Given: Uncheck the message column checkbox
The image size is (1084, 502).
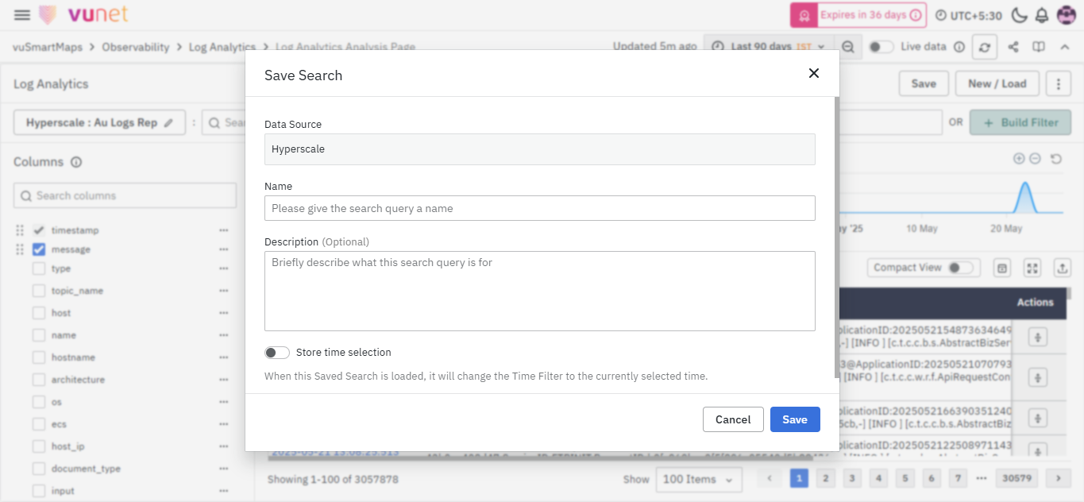Looking at the screenshot, I should coord(39,249).
